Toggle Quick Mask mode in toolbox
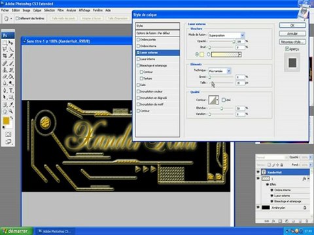 [x=8, y=134]
